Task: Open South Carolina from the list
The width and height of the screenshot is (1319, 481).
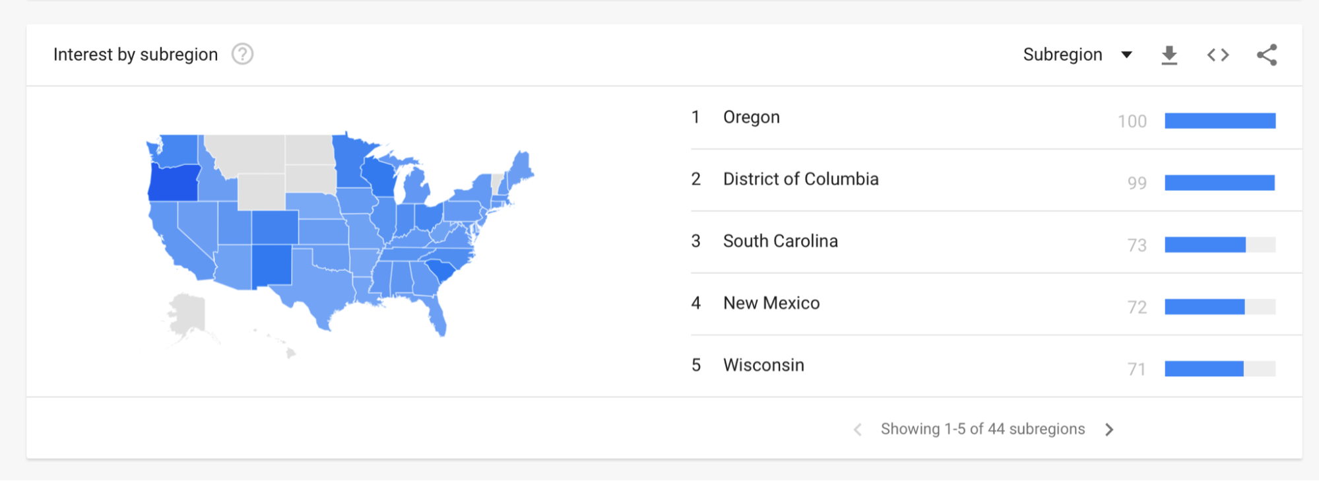Action: click(x=780, y=241)
